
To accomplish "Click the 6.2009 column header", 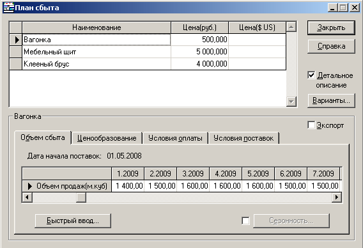I will tap(291, 174).
